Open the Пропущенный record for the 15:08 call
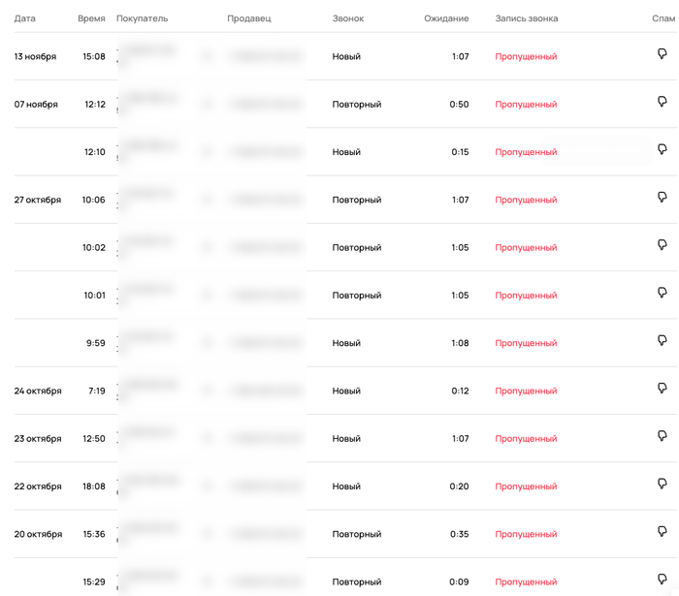 (526, 56)
